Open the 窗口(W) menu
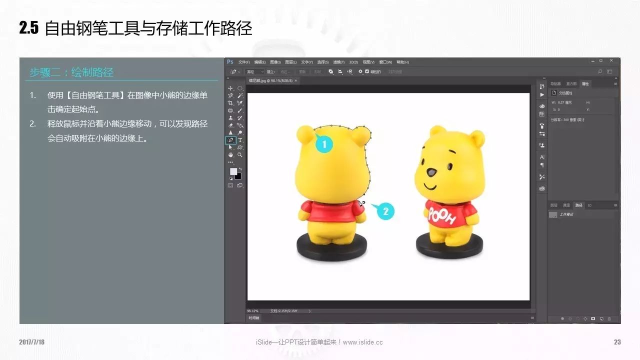This screenshot has height=360, width=640. pos(385,62)
